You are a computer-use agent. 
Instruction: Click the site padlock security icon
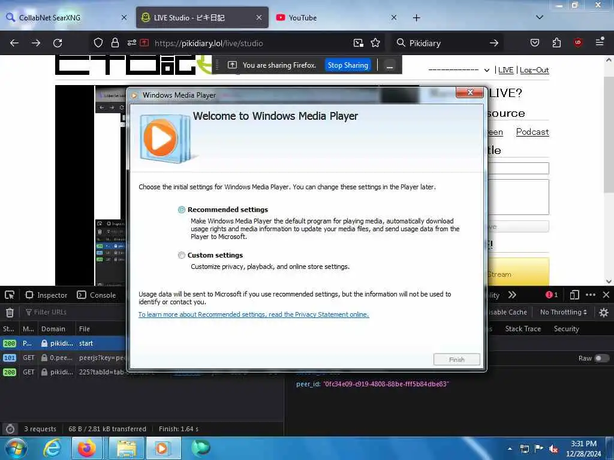(115, 43)
